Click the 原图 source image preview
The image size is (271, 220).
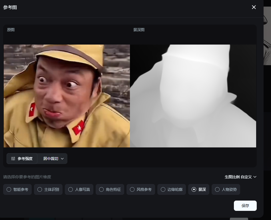point(67,96)
